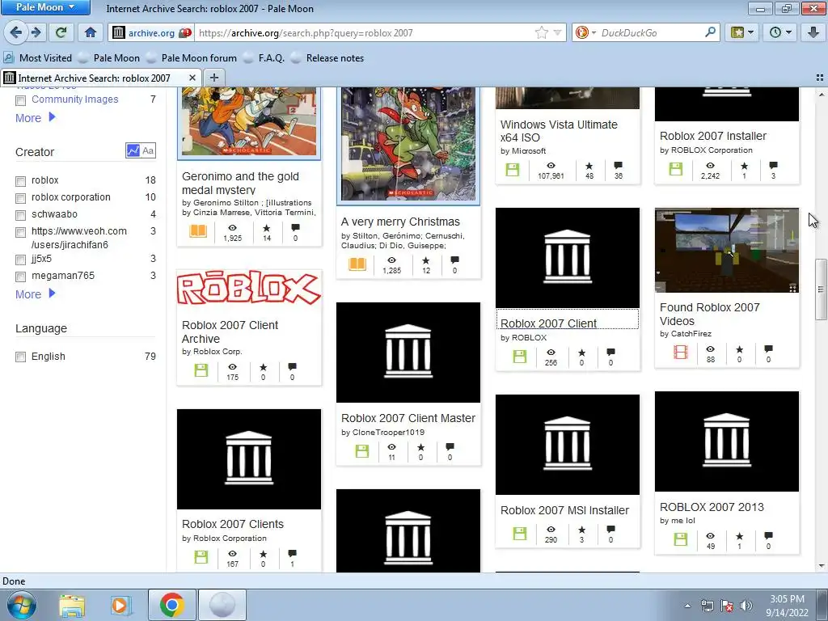
Task: Check the veoh.com jirachifan6 creator filter
Action: [20, 232]
